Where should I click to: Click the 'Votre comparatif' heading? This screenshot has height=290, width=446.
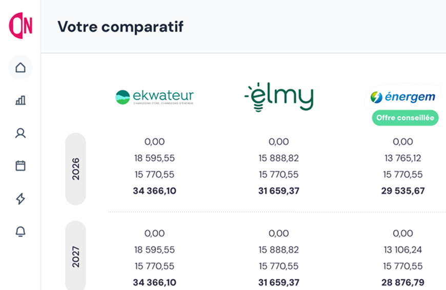coord(120,27)
